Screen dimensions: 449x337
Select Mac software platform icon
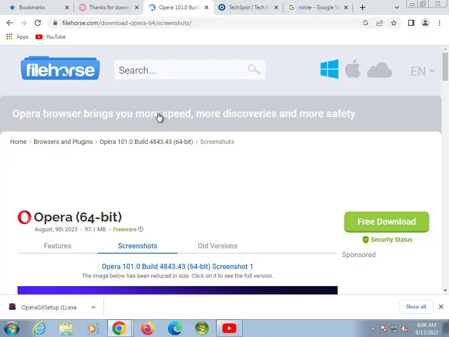point(353,69)
